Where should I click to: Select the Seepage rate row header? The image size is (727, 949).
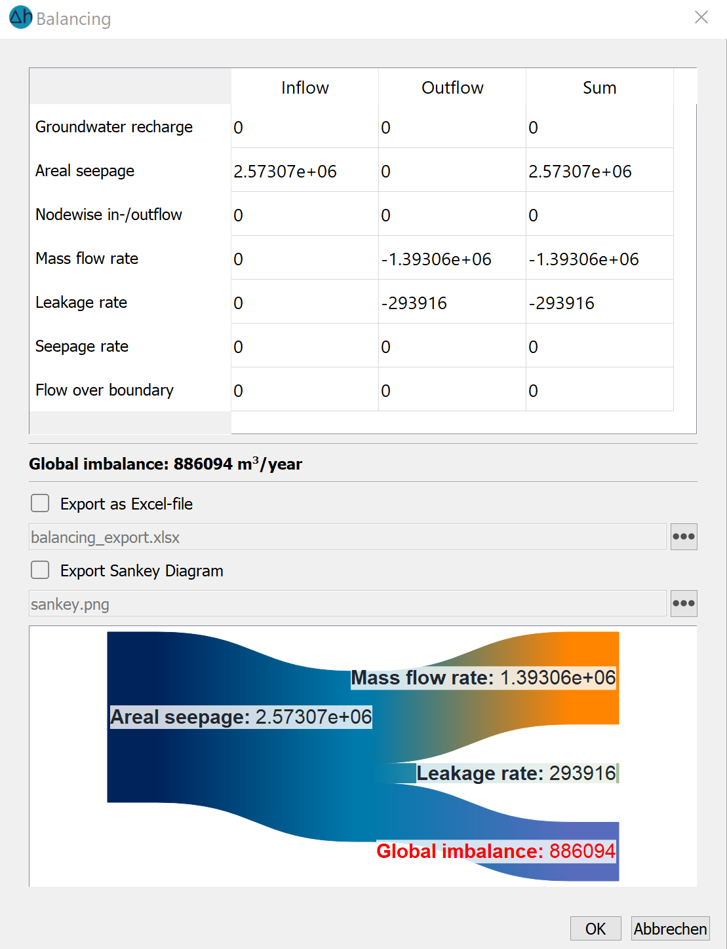[x=130, y=346]
